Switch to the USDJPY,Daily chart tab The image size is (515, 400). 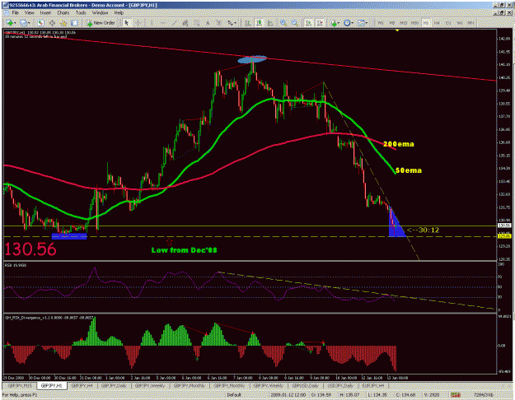click(340, 385)
